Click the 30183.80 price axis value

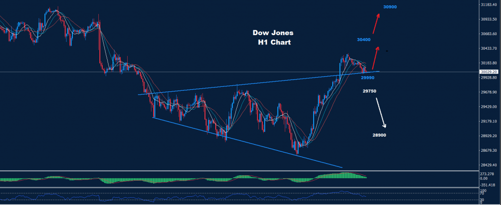point(489,63)
